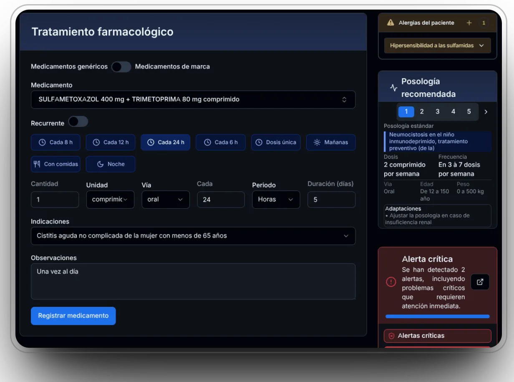Switch to page 3 of Posología recomendada

point(437,111)
